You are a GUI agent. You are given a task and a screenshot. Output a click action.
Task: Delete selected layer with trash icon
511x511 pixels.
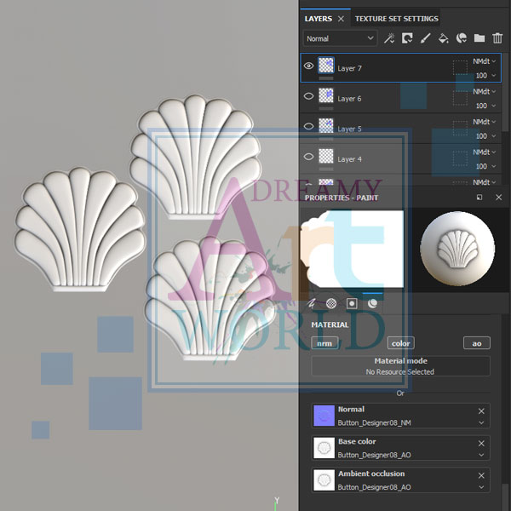tap(498, 38)
